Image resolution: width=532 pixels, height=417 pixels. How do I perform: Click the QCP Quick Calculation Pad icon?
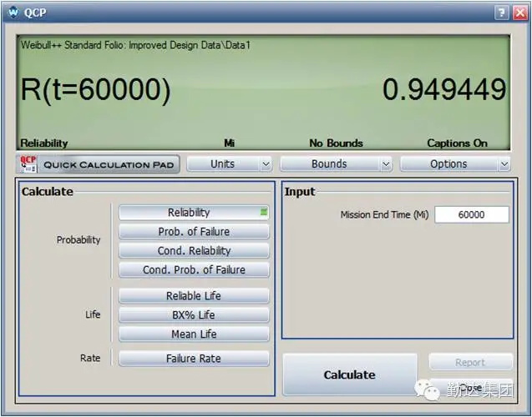coord(28,164)
